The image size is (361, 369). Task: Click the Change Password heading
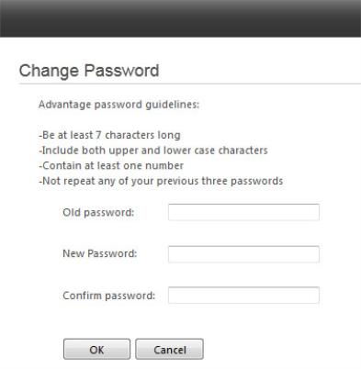[x=89, y=71]
